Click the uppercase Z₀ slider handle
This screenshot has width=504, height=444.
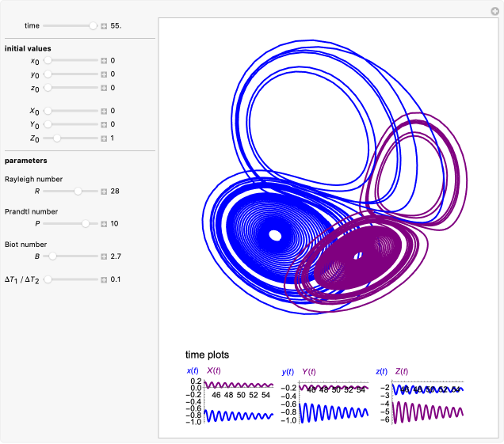pos(57,139)
